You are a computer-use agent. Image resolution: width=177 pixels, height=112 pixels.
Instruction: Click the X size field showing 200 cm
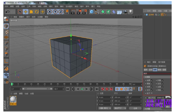coord(120,97)
